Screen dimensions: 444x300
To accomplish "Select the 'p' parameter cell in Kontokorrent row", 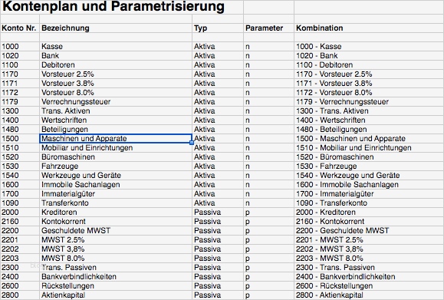I will (268, 221).
